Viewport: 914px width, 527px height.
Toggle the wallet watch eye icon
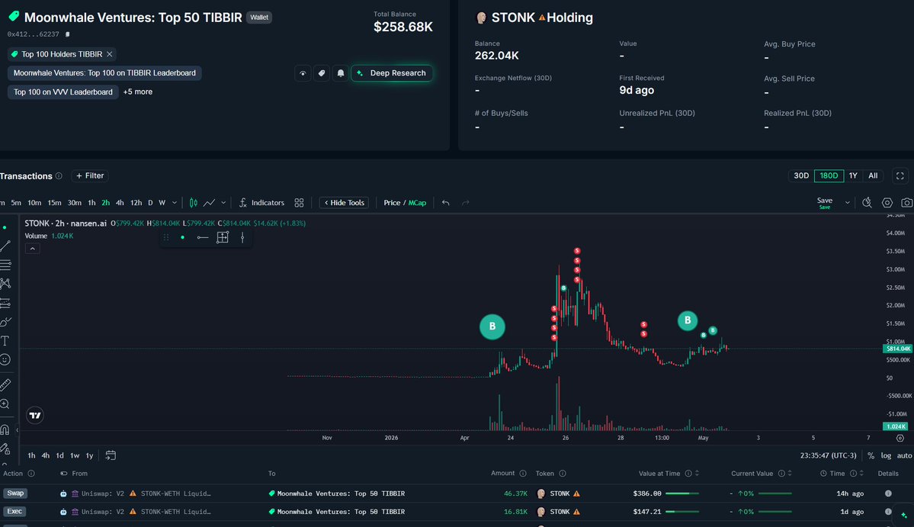tap(303, 73)
